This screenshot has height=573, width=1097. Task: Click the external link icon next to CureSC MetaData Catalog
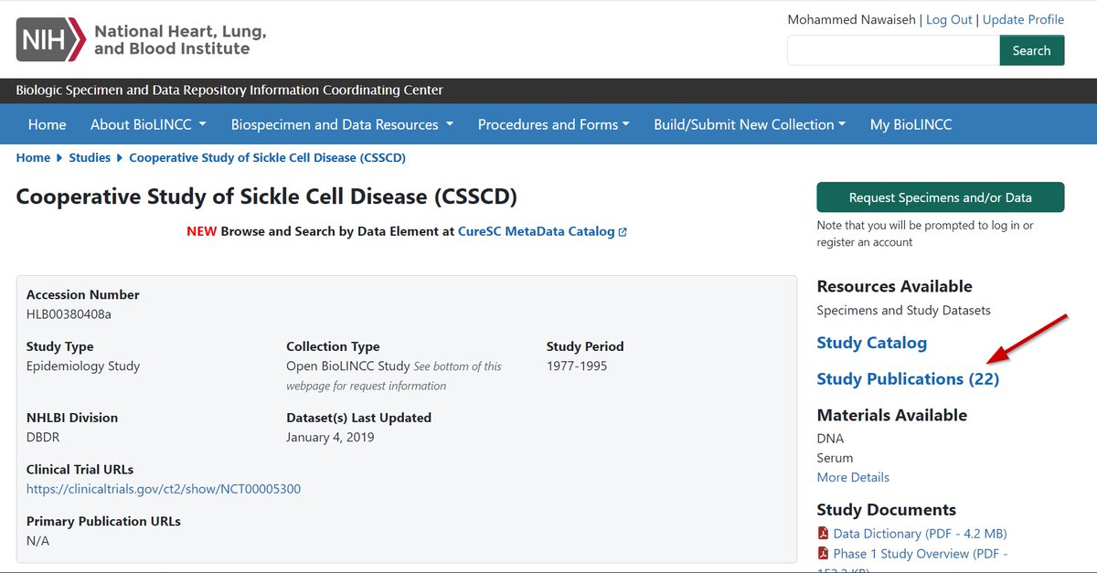(623, 232)
